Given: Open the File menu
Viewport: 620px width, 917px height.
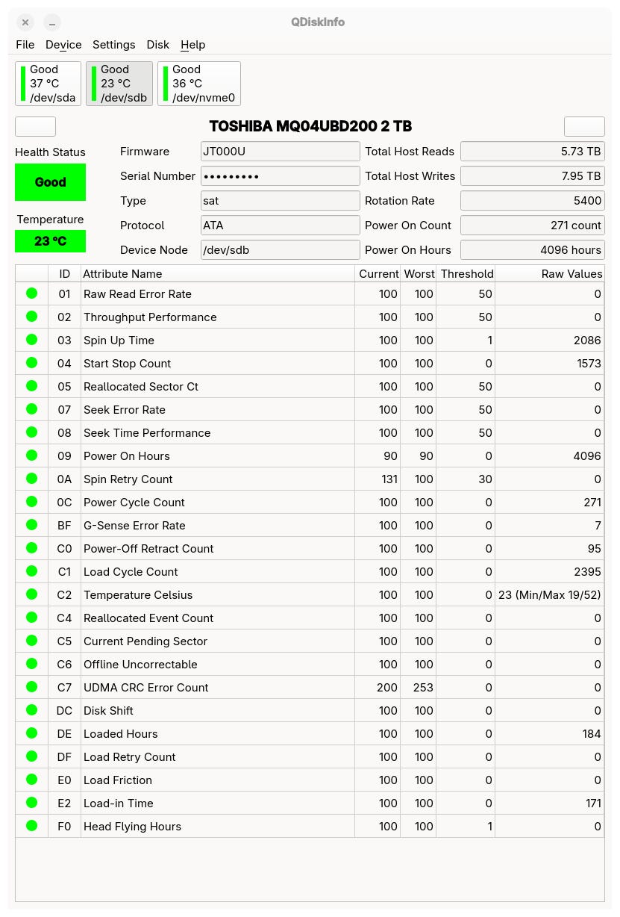Looking at the screenshot, I should pos(25,45).
